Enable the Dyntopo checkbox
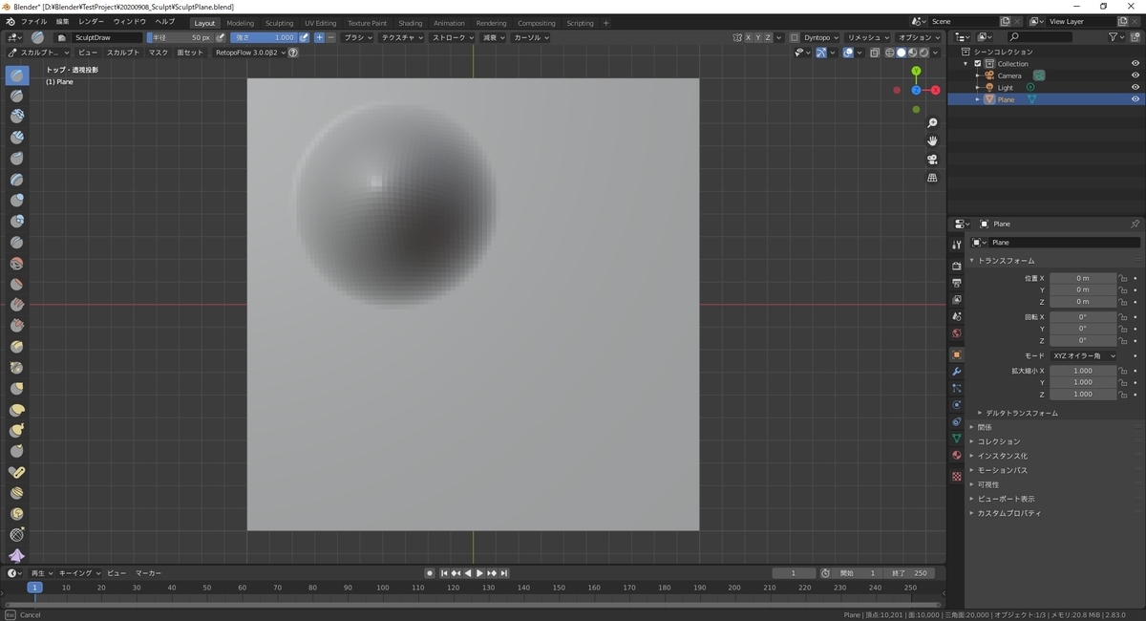This screenshot has width=1146, height=621. tap(795, 37)
